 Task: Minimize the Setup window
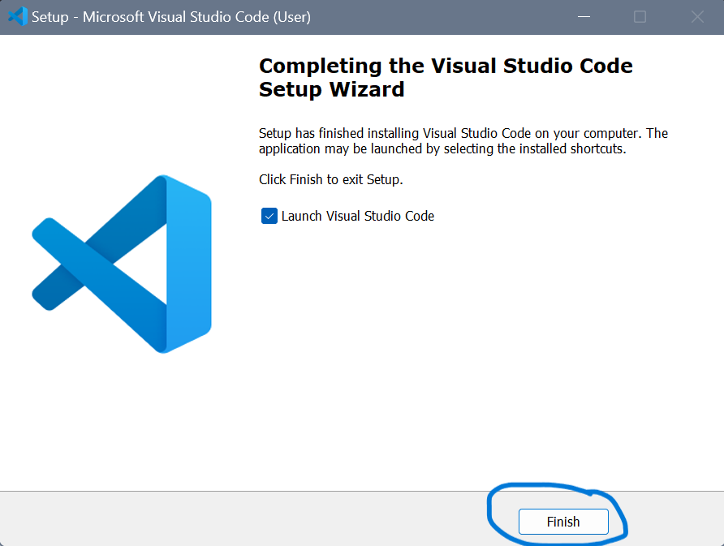point(584,16)
